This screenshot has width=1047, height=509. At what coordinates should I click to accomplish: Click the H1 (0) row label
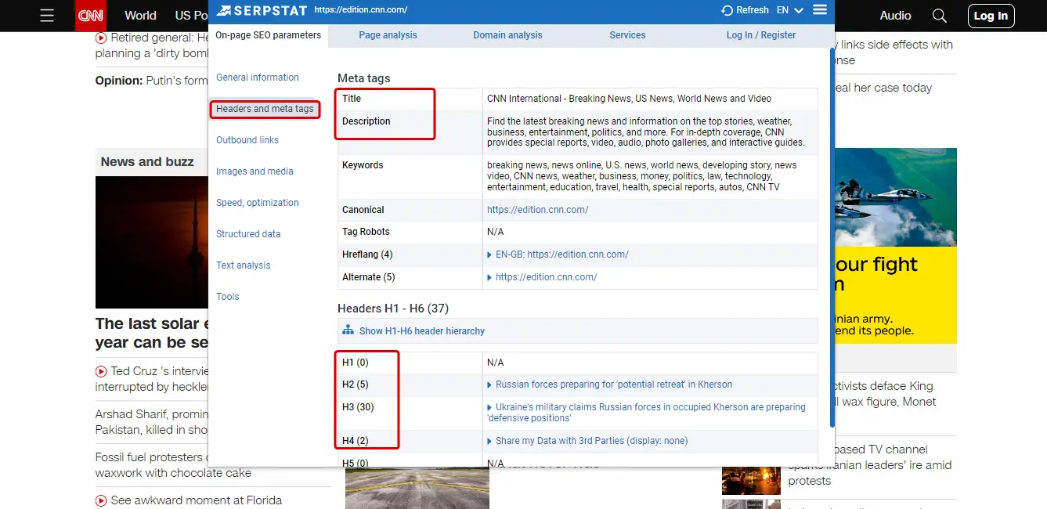click(355, 363)
